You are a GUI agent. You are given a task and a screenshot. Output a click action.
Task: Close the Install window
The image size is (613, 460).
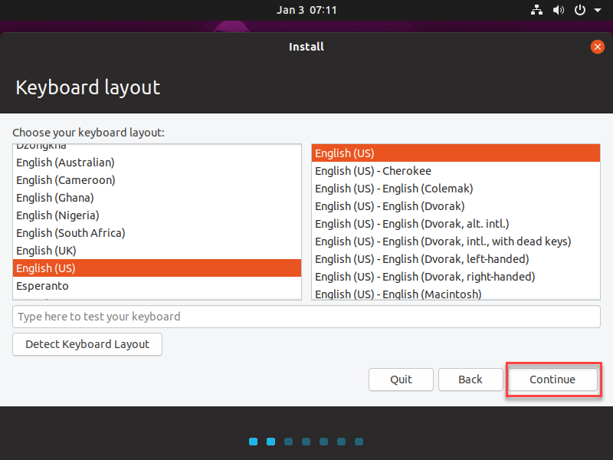click(x=598, y=47)
